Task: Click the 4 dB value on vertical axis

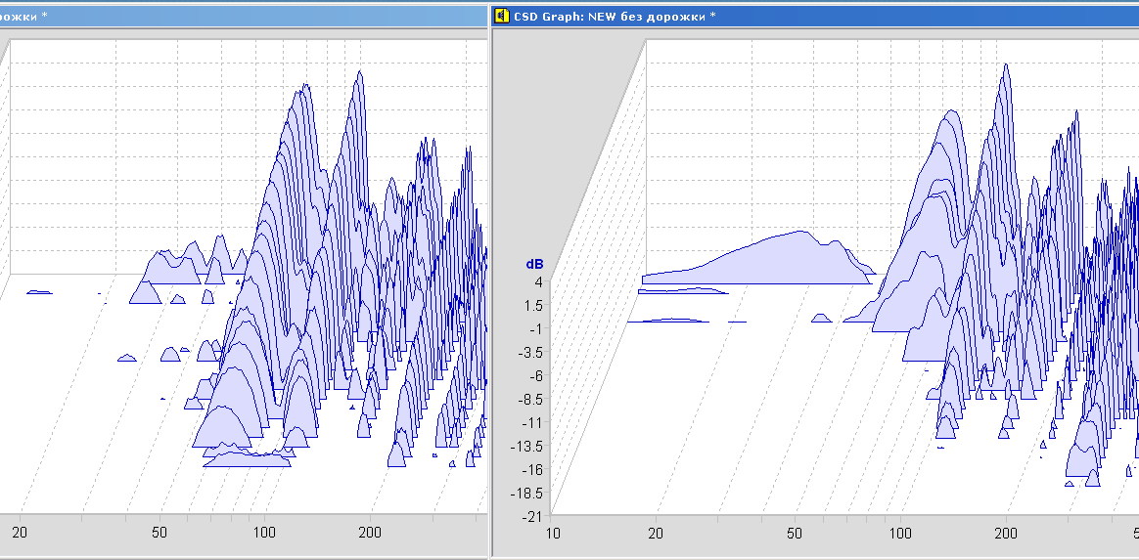Action: [538, 282]
